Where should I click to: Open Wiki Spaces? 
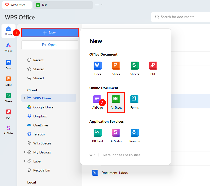[x=39, y=143]
